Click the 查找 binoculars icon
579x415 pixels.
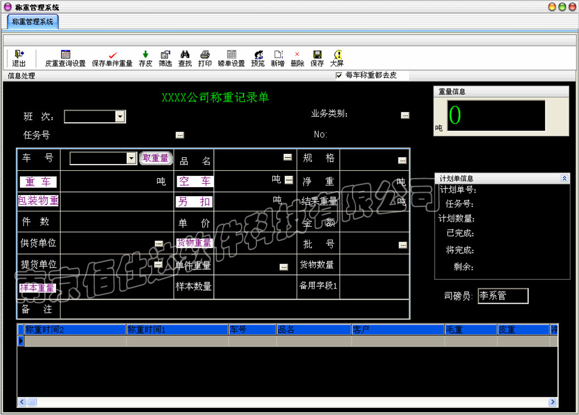[185, 58]
